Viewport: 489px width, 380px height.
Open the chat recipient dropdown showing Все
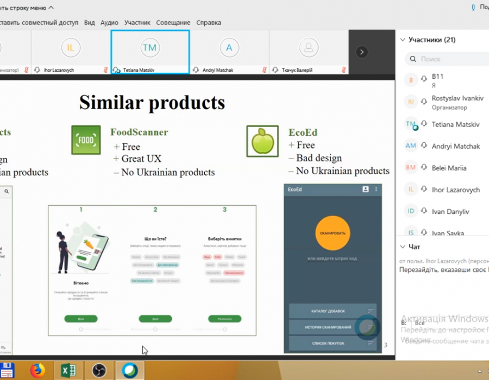coord(419,323)
